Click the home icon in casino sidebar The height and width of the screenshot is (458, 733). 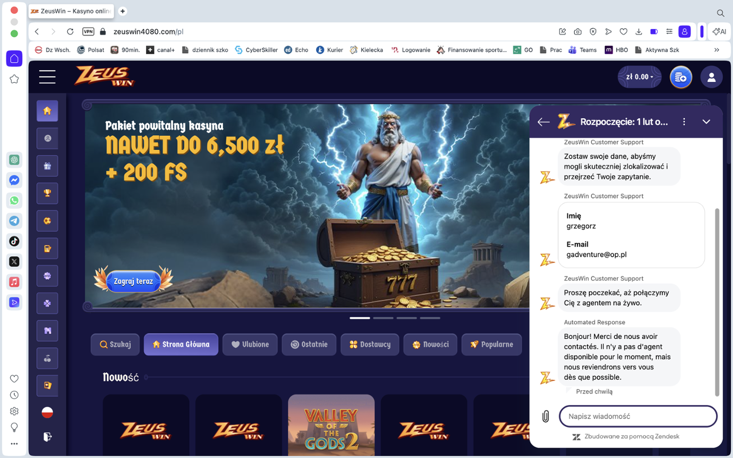coord(47,111)
